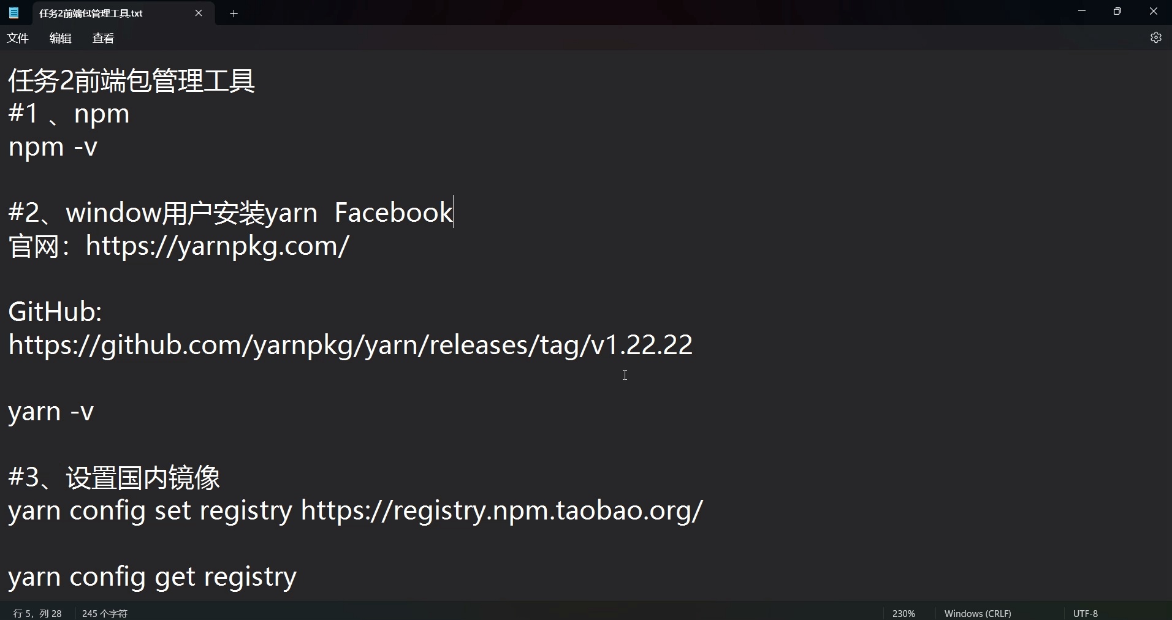The height and width of the screenshot is (620, 1172).
Task: Open the 编辑 (Edit) menu
Action: click(x=59, y=37)
